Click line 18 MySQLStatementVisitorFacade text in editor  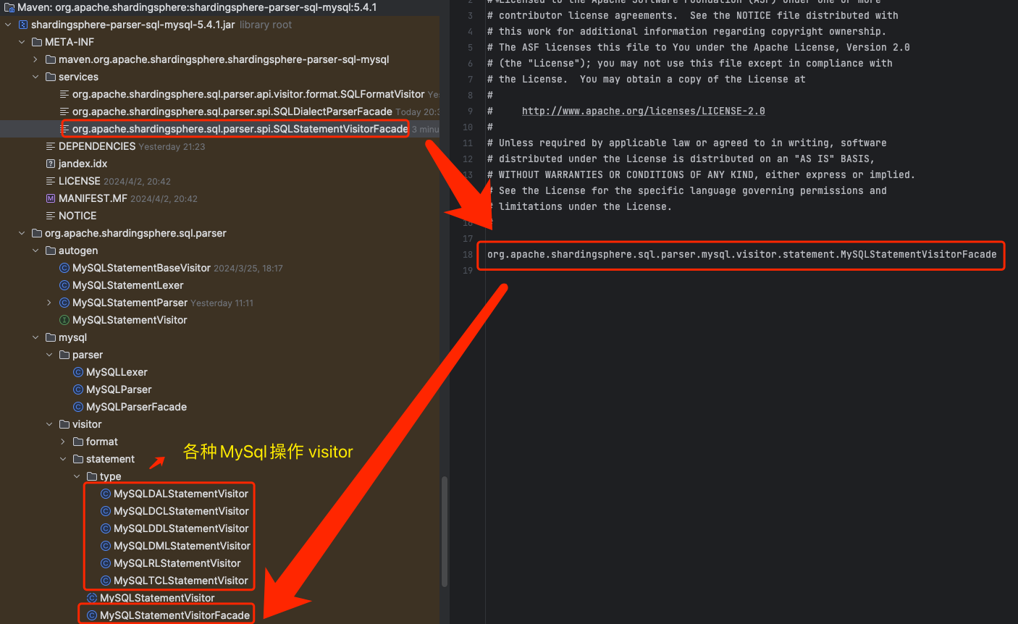741,254
